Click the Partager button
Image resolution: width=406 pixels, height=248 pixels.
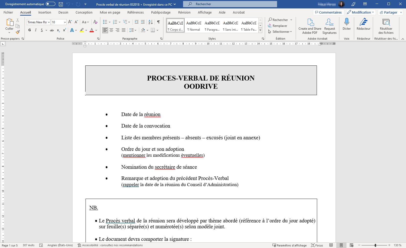coord(389,12)
